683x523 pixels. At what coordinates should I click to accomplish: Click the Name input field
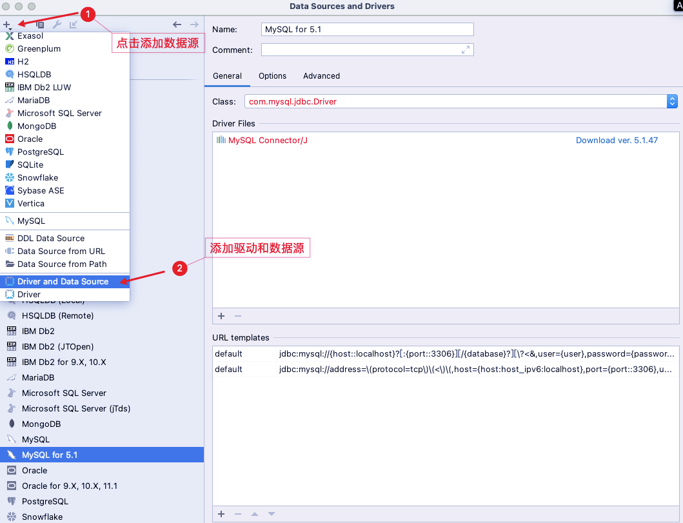point(367,30)
